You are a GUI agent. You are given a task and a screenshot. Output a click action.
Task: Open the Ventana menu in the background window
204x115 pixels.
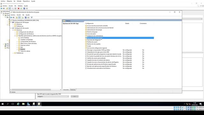click(x=20, y=6)
